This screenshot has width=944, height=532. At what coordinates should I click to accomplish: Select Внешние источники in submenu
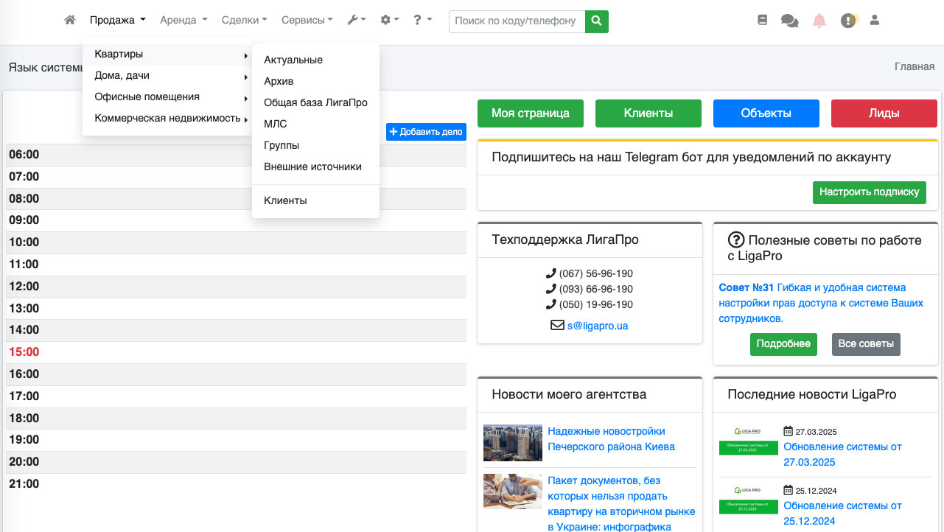pos(312,167)
